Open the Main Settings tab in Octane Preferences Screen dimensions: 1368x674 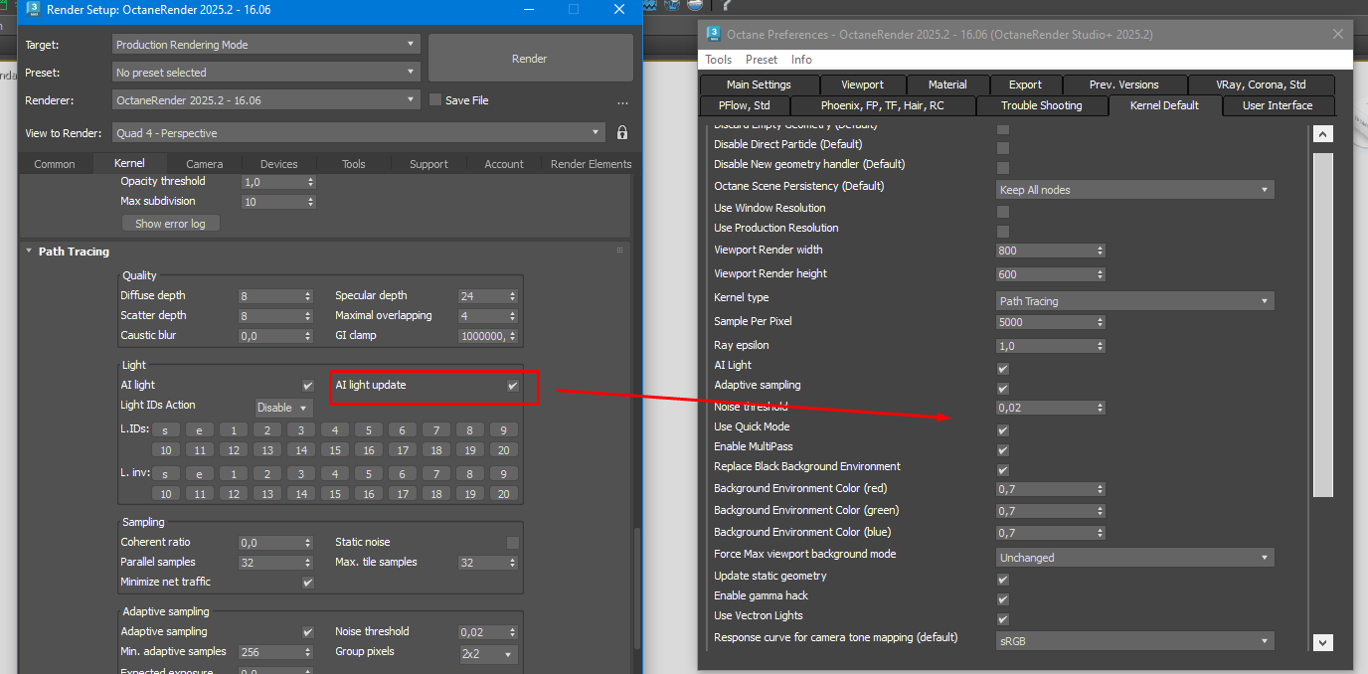(x=759, y=84)
